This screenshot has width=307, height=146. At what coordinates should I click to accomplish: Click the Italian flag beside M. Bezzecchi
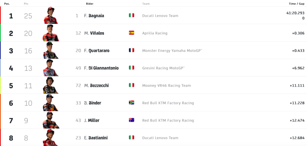pyautogui.click(x=131, y=85)
